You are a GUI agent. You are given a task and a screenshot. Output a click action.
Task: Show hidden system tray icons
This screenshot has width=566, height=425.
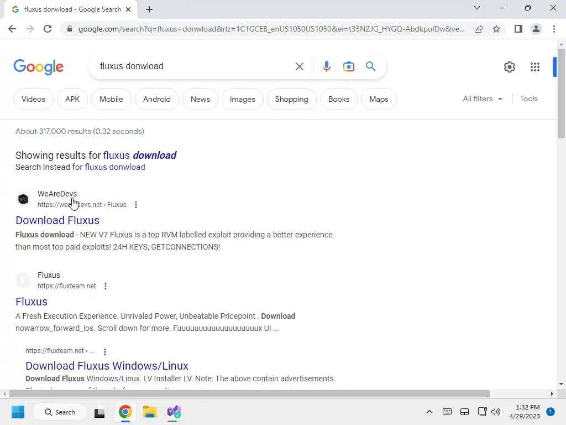coord(429,412)
